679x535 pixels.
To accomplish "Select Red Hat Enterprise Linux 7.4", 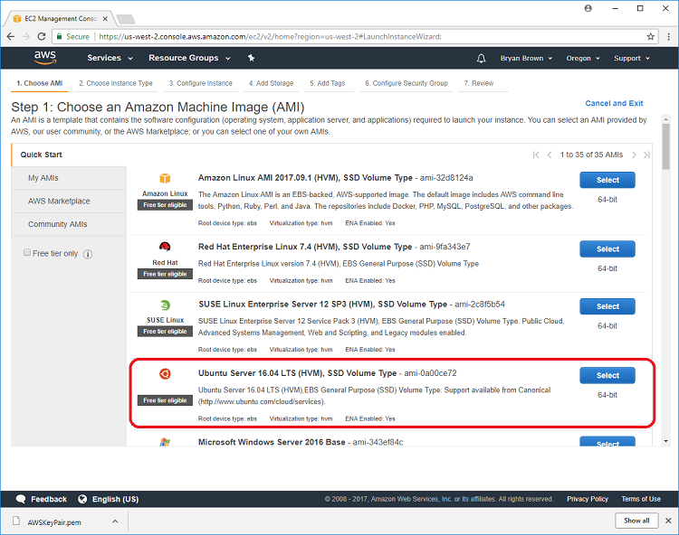I will [x=607, y=249].
